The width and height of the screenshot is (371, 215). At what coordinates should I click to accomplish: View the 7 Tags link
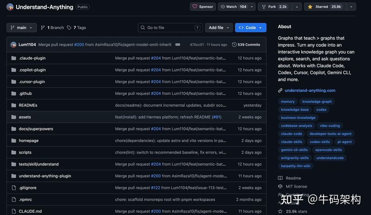pyautogui.click(x=77, y=28)
